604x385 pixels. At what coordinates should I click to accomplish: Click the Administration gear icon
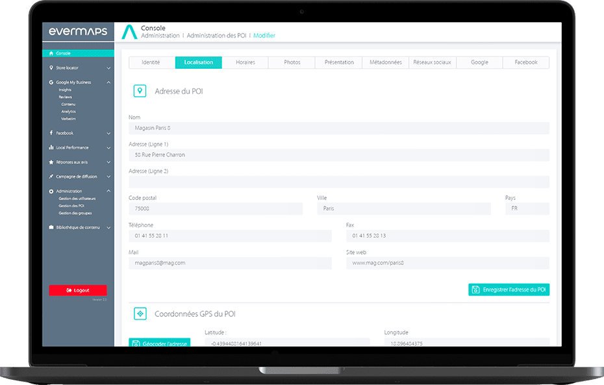[51, 191]
